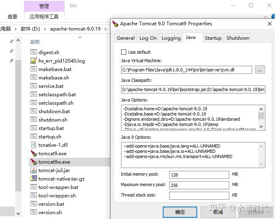
Task: Click the 取消 button
Action: (x=218, y=212)
